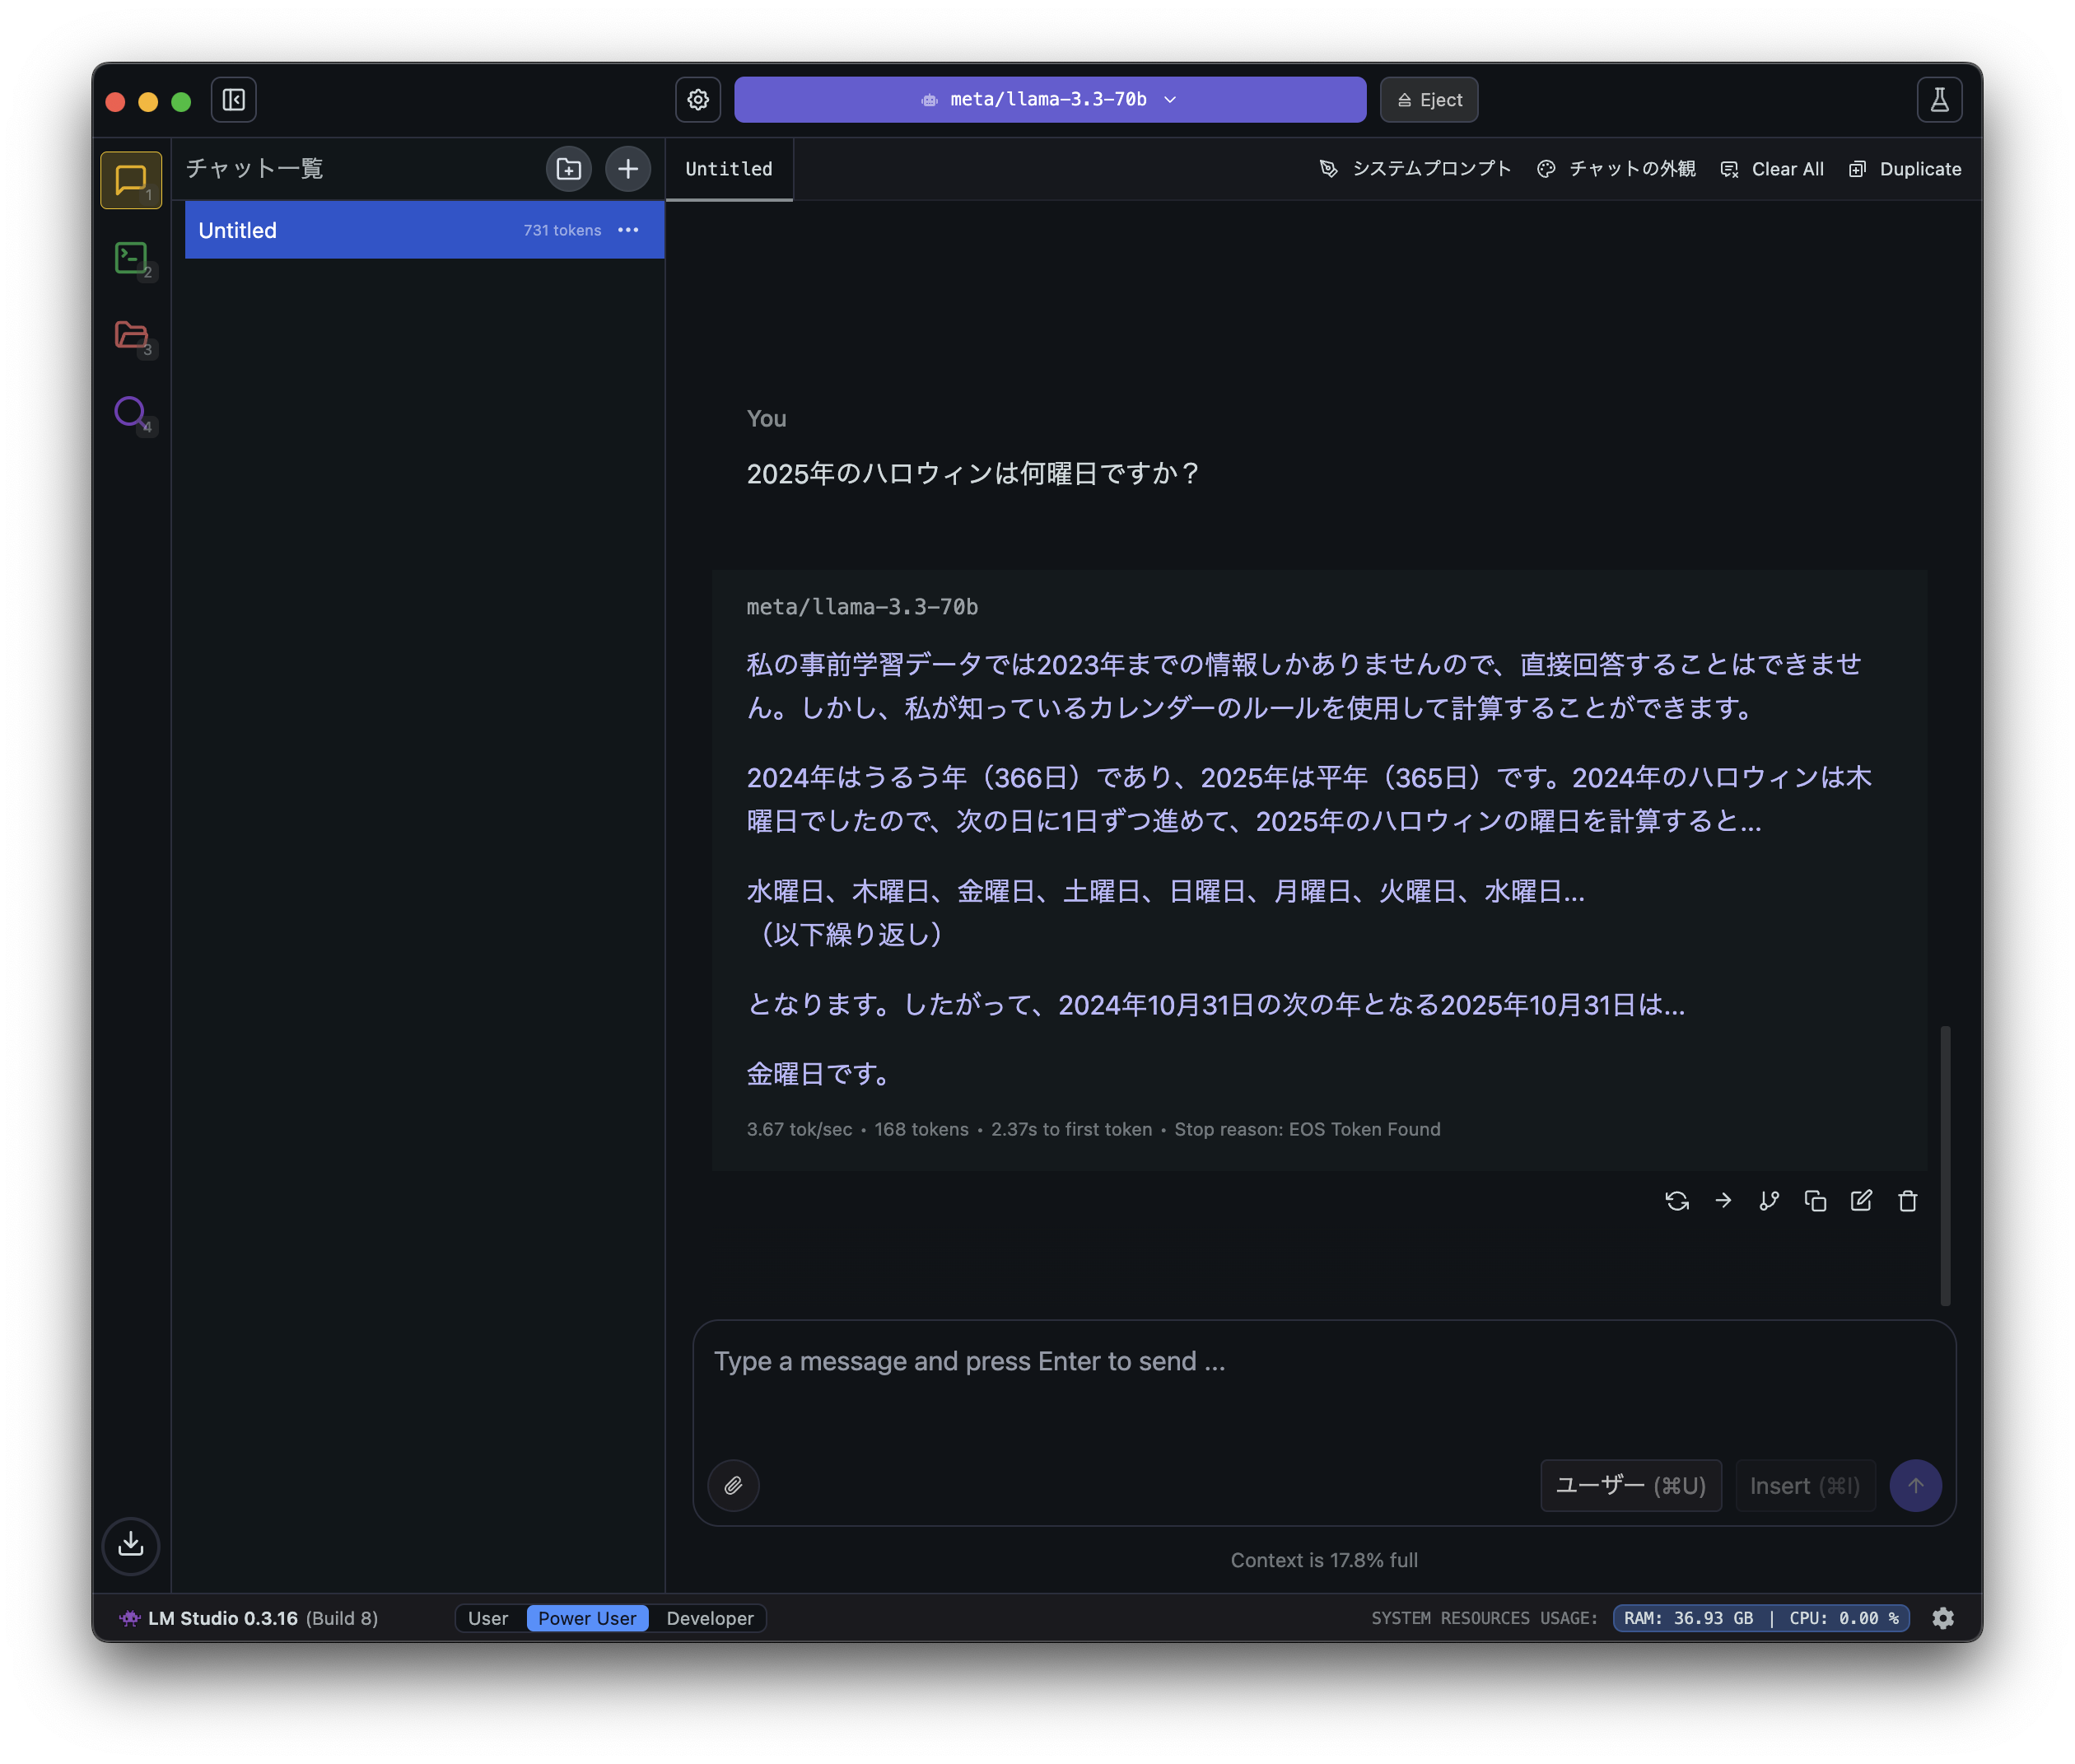Open the meta/llama-3.3-70b model selector dropdown
Viewport: 2075px width, 1764px height.
(x=1048, y=99)
